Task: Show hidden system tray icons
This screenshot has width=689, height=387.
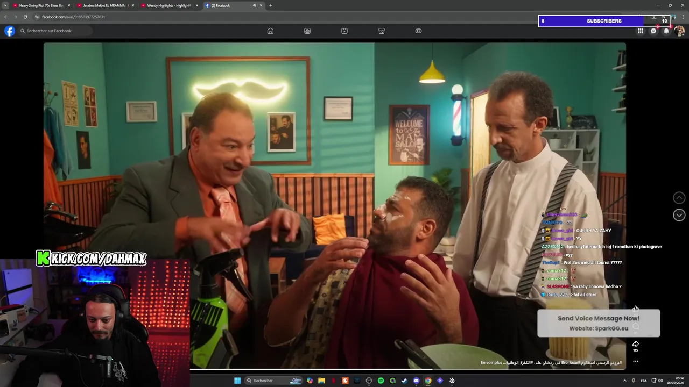Action: [625, 381]
